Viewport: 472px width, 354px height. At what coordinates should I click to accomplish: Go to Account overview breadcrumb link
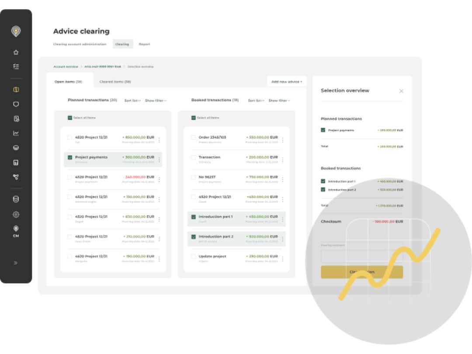click(x=66, y=66)
